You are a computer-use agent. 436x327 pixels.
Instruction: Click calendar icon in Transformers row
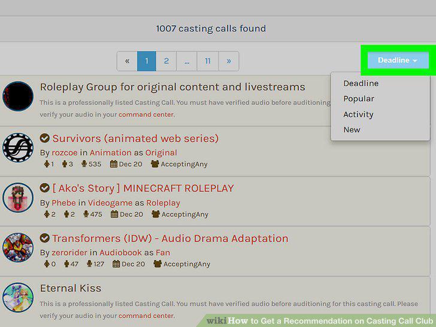coord(116,264)
